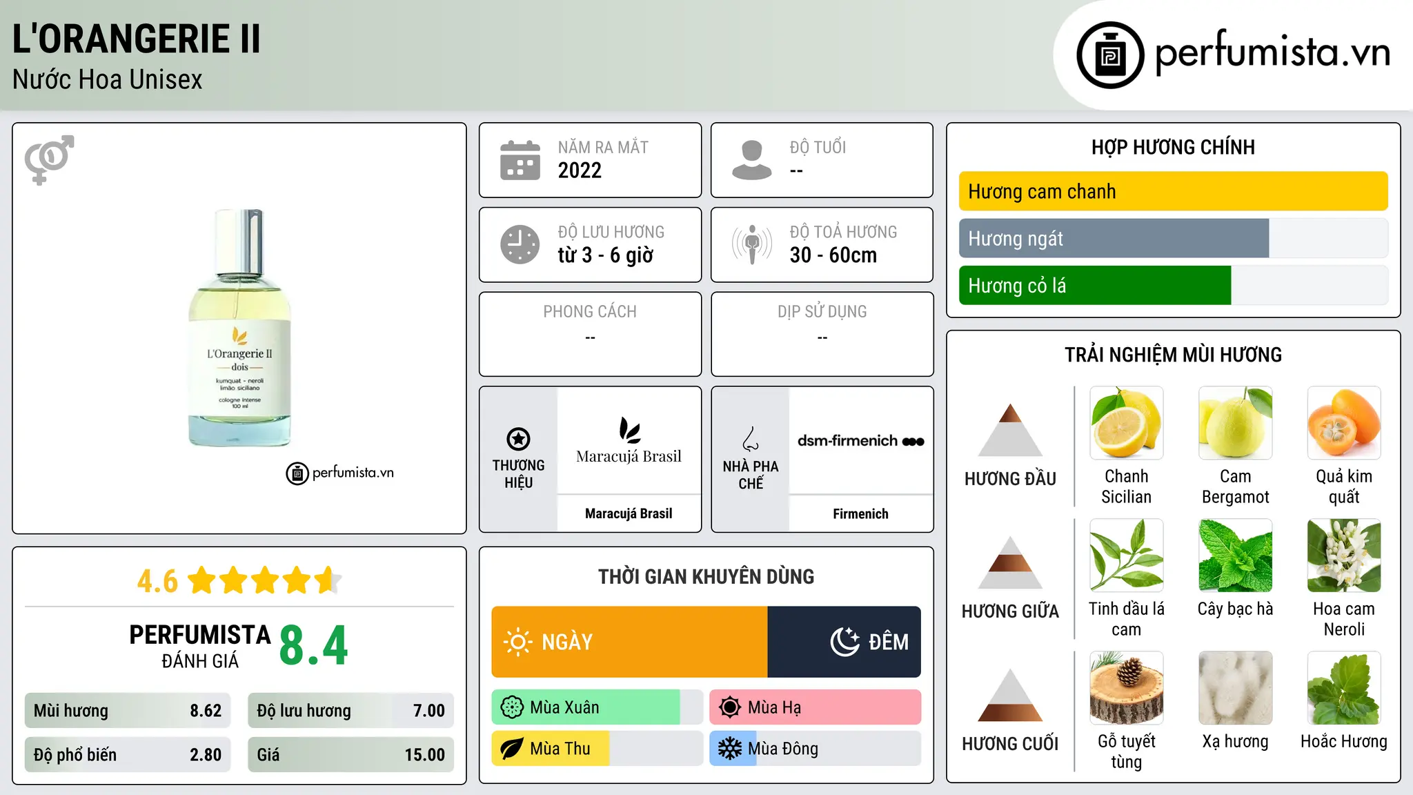Click the 4.6 star rating number
This screenshot has width=1413, height=795.
[157, 581]
